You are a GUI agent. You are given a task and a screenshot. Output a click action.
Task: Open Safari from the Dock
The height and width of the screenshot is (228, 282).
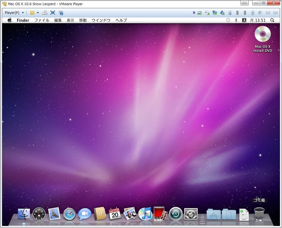[69, 214]
